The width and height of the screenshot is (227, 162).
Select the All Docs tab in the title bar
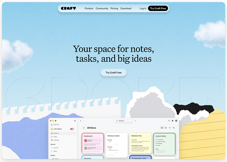(x=124, y=121)
